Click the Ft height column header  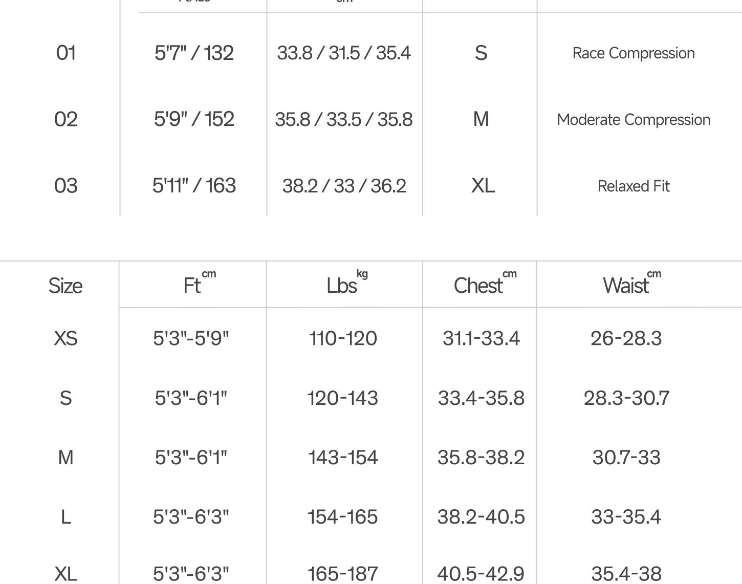click(192, 286)
